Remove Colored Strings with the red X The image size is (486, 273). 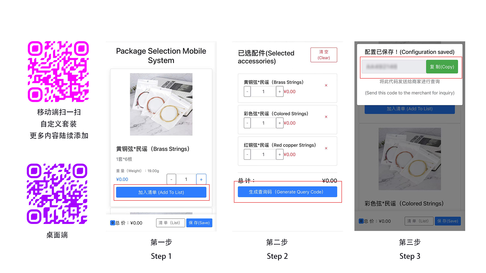(x=326, y=117)
